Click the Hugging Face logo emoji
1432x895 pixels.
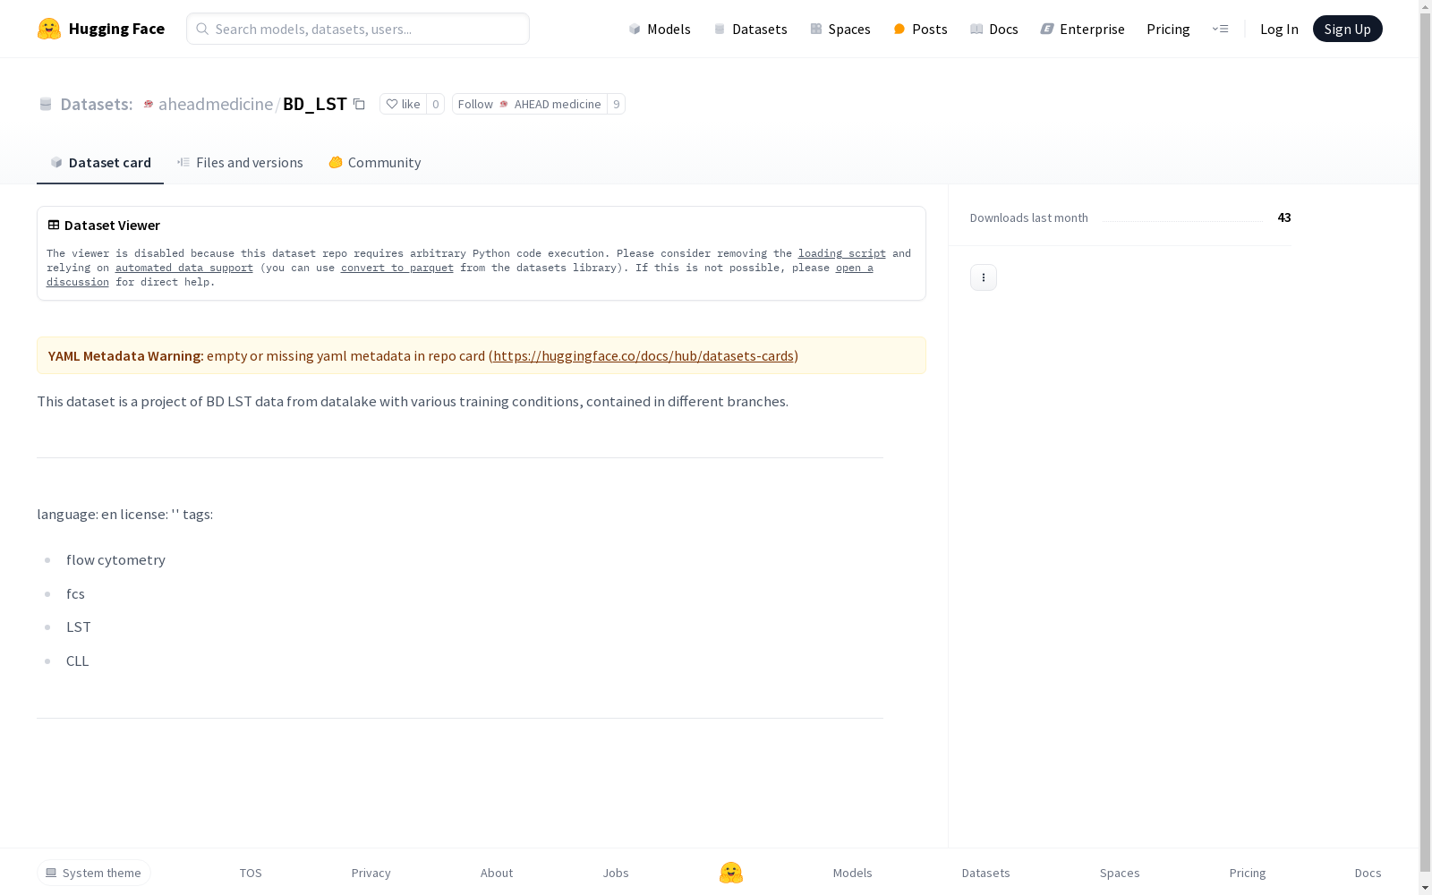coord(49,29)
